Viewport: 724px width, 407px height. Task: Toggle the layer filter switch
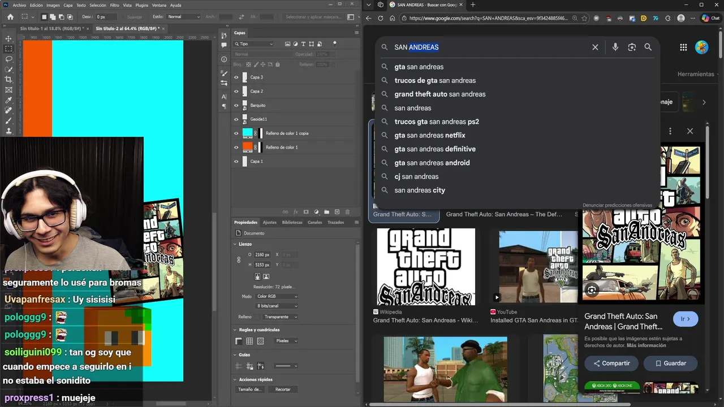click(334, 43)
